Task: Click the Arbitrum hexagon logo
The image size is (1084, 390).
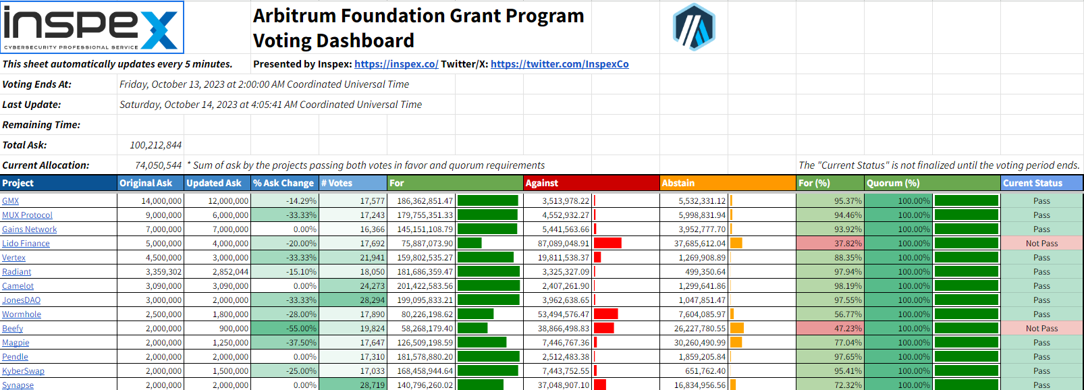Action: pyautogui.click(x=694, y=27)
